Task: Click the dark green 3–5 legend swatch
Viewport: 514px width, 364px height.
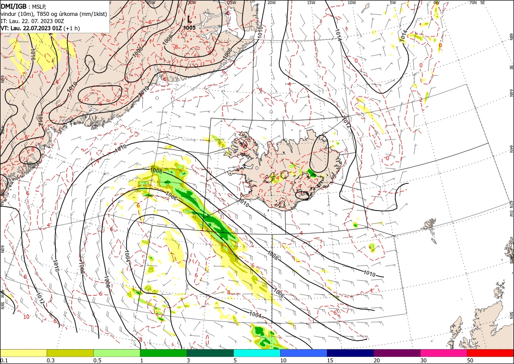Action: (210, 353)
